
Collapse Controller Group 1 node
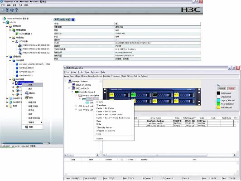72,92
